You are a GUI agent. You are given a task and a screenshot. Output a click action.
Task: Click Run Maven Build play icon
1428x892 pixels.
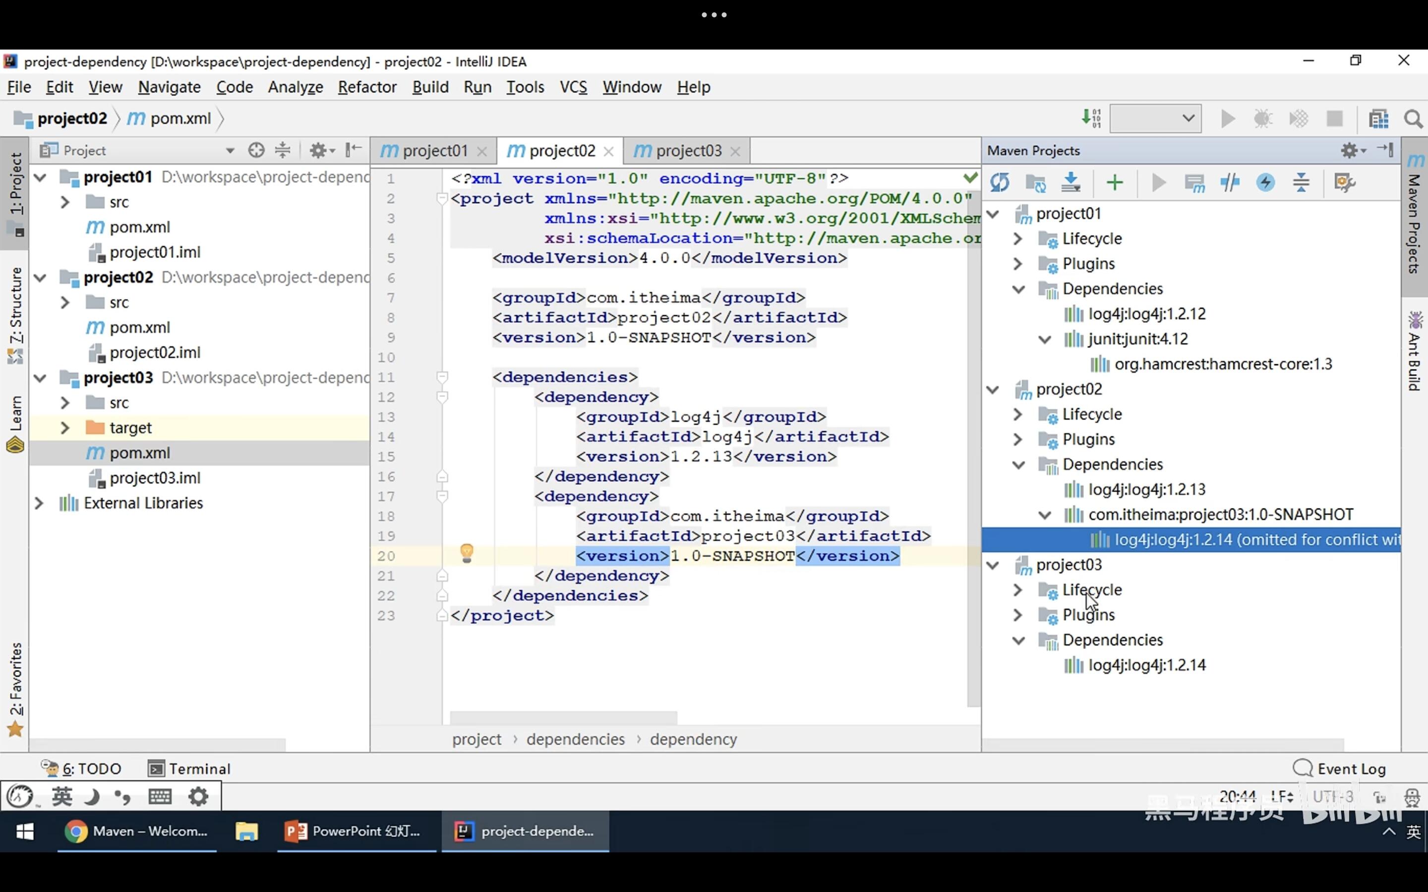pos(1159,183)
